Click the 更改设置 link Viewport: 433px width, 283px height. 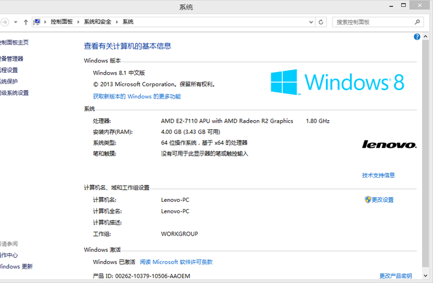[382, 199]
